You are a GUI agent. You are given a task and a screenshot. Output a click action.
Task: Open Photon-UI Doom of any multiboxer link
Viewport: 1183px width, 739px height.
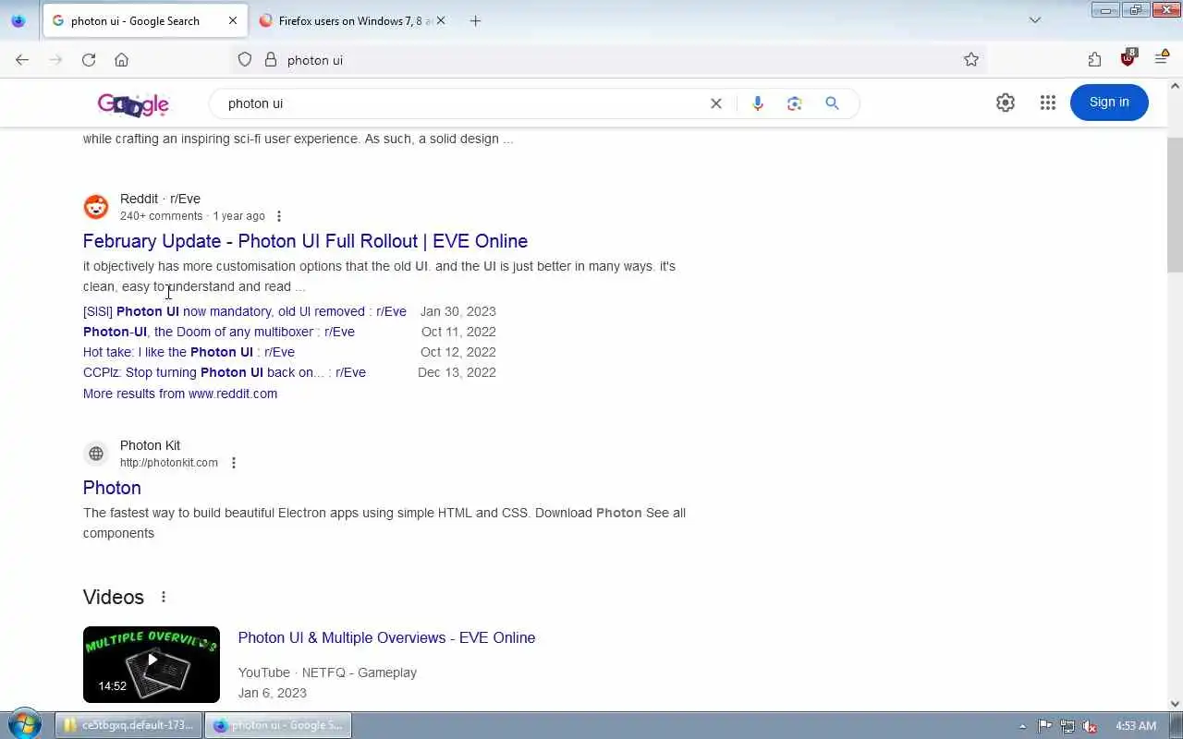pyautogui.click(x=219, y=332)
